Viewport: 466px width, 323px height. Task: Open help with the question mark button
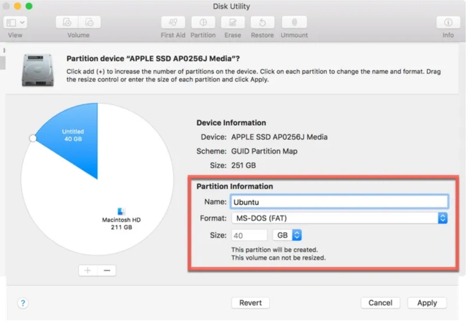click(23, 303)
